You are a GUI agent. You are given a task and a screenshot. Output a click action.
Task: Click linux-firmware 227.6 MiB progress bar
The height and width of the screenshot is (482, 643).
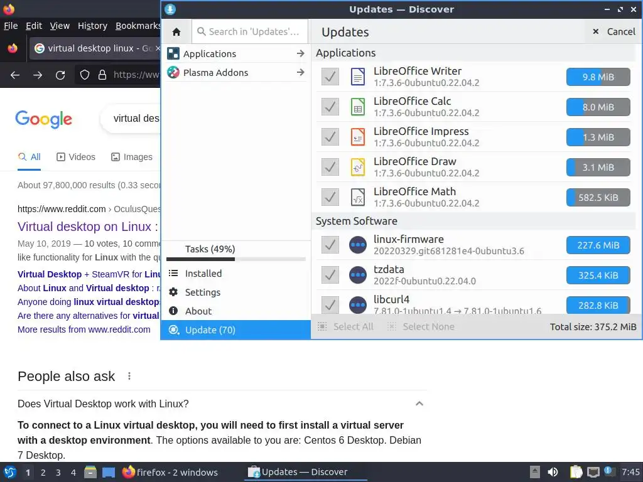(x=598, y=245)
